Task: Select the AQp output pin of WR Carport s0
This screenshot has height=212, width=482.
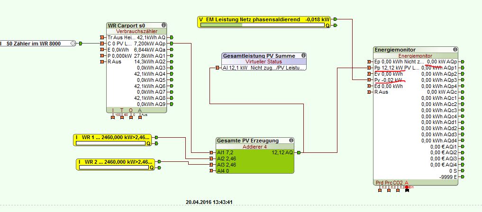Action: click(171, 43)
